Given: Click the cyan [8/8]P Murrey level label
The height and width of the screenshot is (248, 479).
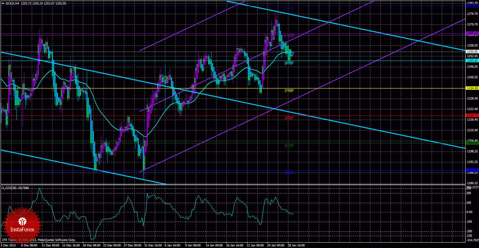Looking at the screenshot, I should tap(289, 63).
